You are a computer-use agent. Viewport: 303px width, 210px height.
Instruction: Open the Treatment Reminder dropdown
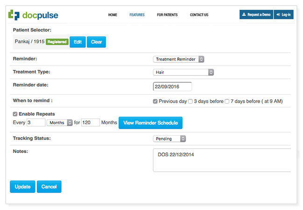(x=178, y=59)
